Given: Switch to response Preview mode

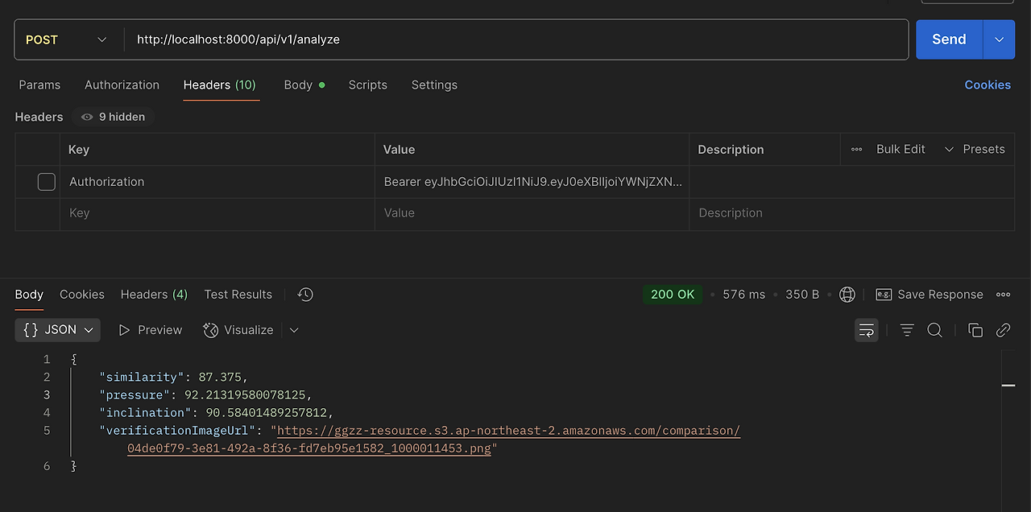Looking at the screenshot, I should point(151,330).
